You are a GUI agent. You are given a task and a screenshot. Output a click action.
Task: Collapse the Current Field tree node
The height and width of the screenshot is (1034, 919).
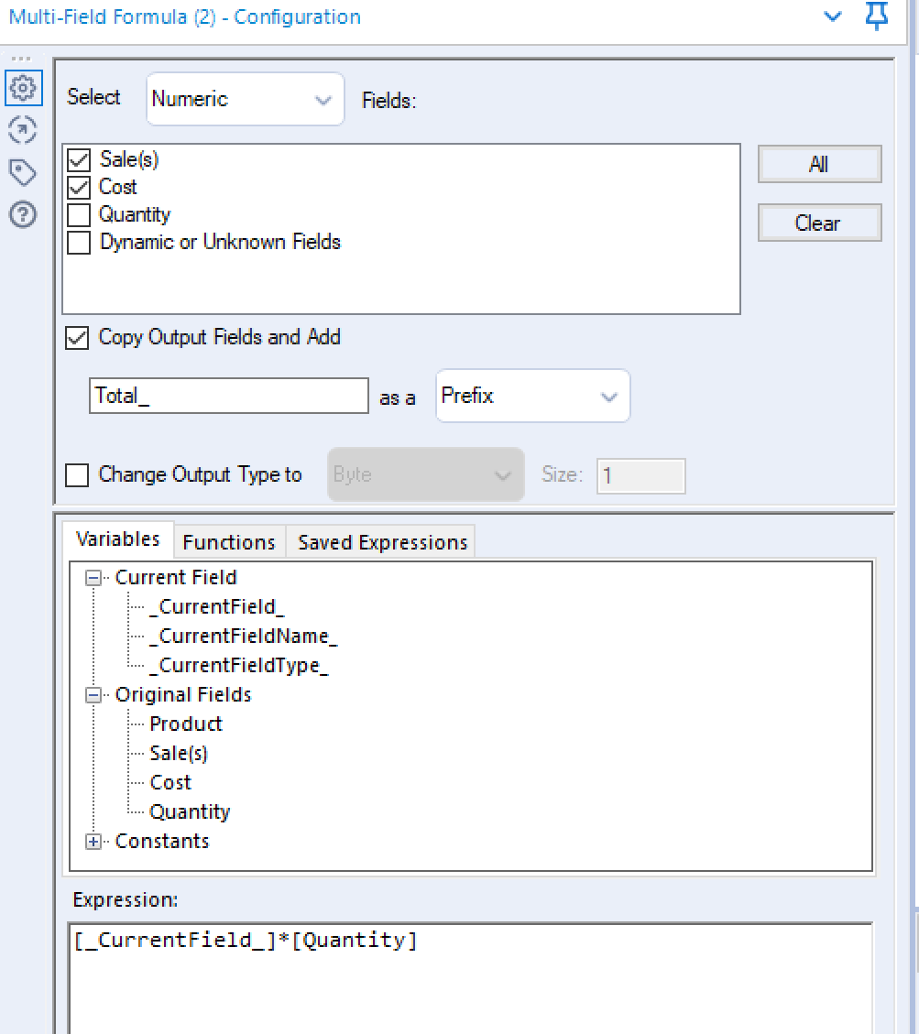[93, 578]
